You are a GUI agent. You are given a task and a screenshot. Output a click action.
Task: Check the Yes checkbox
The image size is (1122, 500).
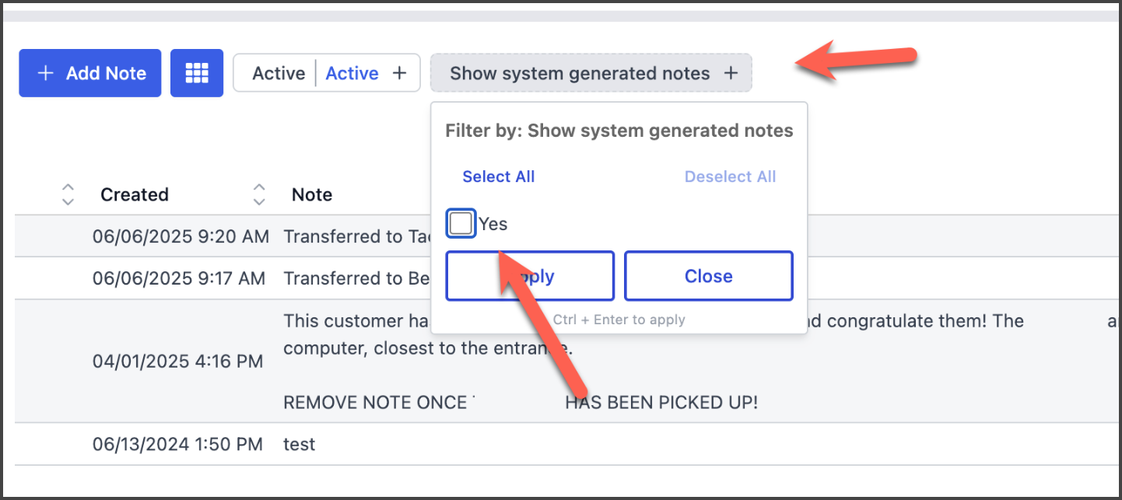(461, 224)
